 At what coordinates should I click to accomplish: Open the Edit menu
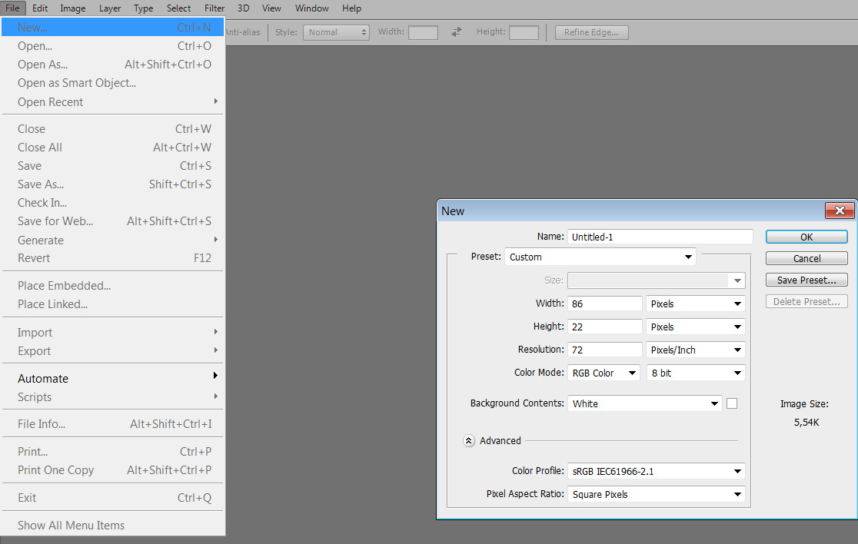[x=40, y=8]
